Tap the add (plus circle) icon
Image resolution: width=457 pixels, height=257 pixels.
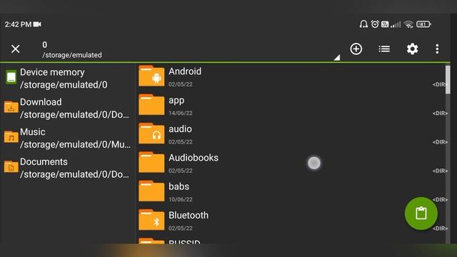(x=356, y=49)
